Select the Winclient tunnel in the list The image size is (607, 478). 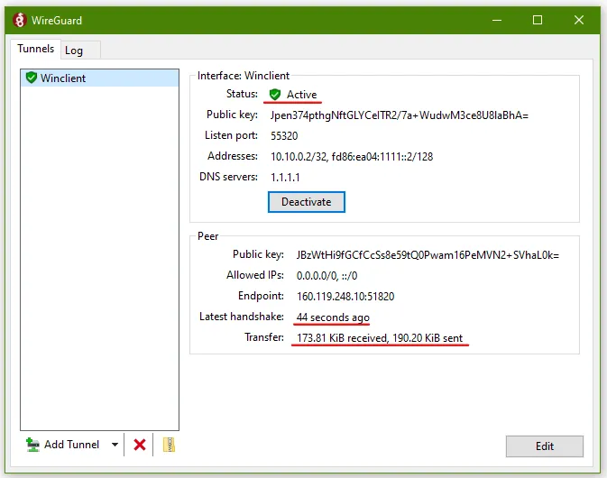coord(99,78)
